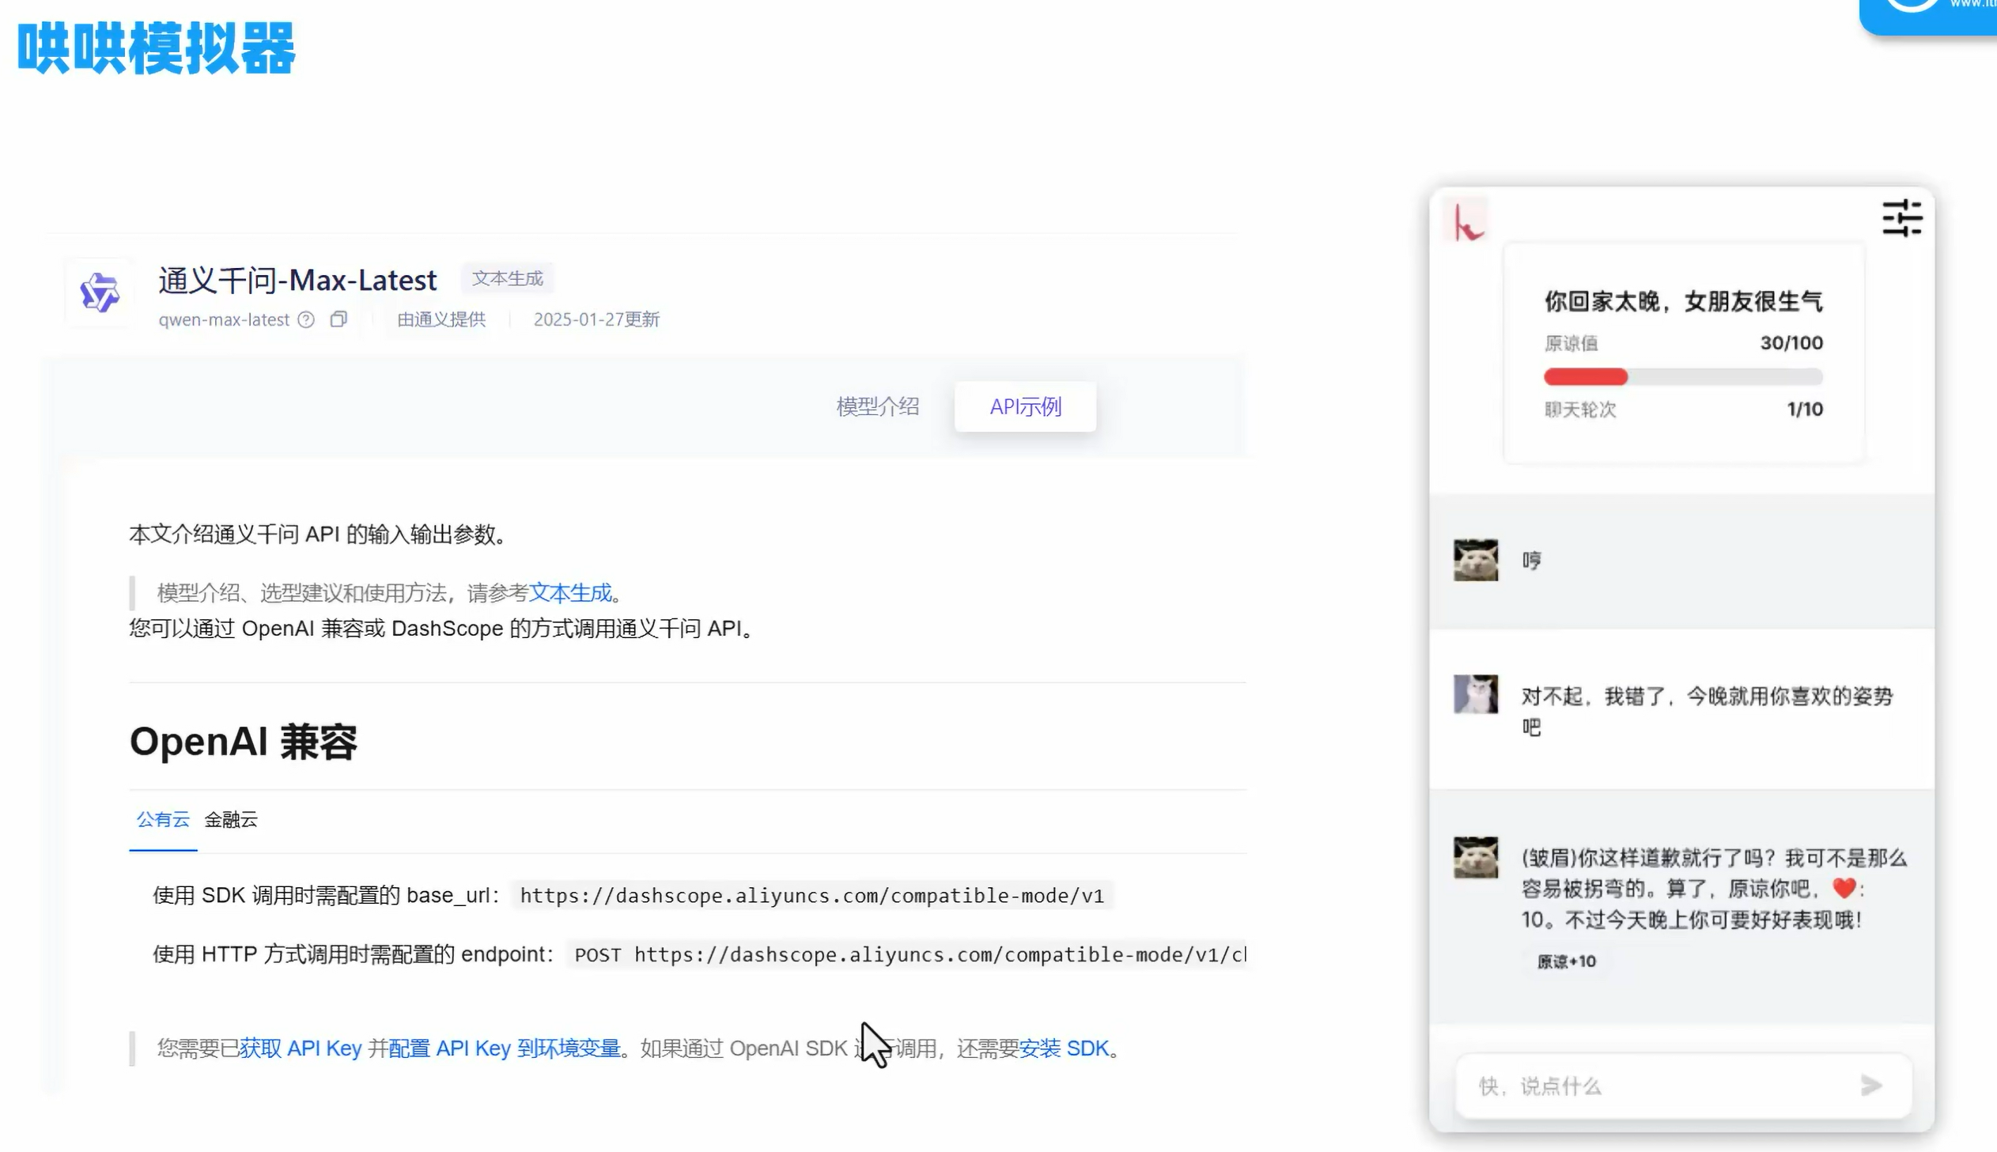Click the copy model name icon

339,319
